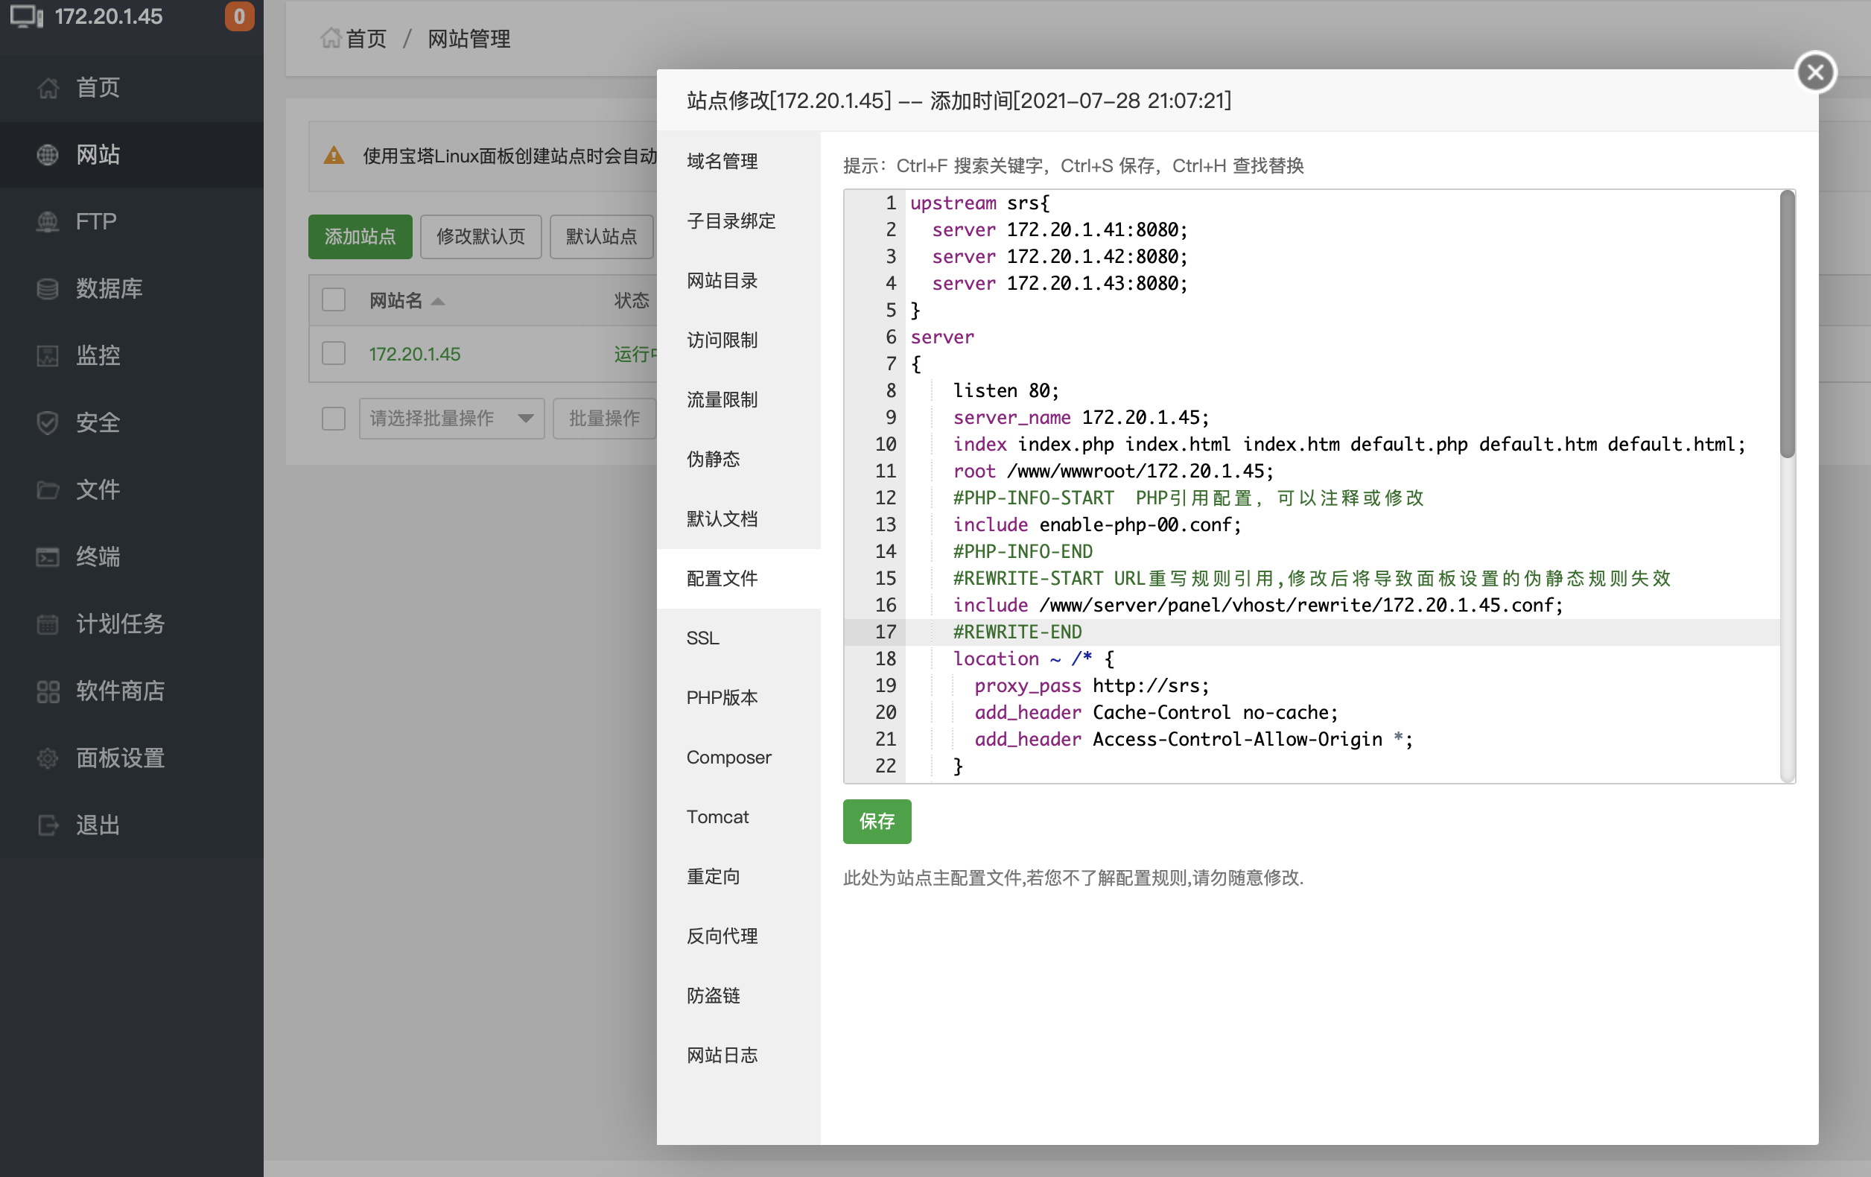Toggle the select-all checkbox in the site table
Viewport: 1871px width, 1177px height.
coord(334,299)
